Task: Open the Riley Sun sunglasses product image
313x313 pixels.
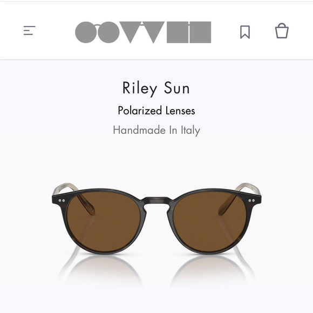Action: [x=156, y=218]
